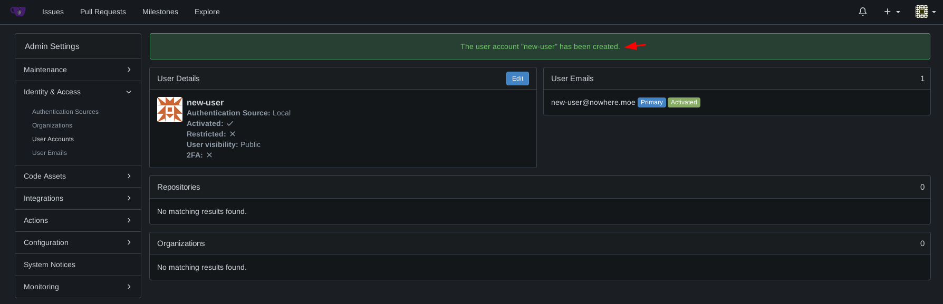Viewport: 943px width, 304px height.
Task: Open Authentication Sources settings
Action: click(x=65, y=112)
